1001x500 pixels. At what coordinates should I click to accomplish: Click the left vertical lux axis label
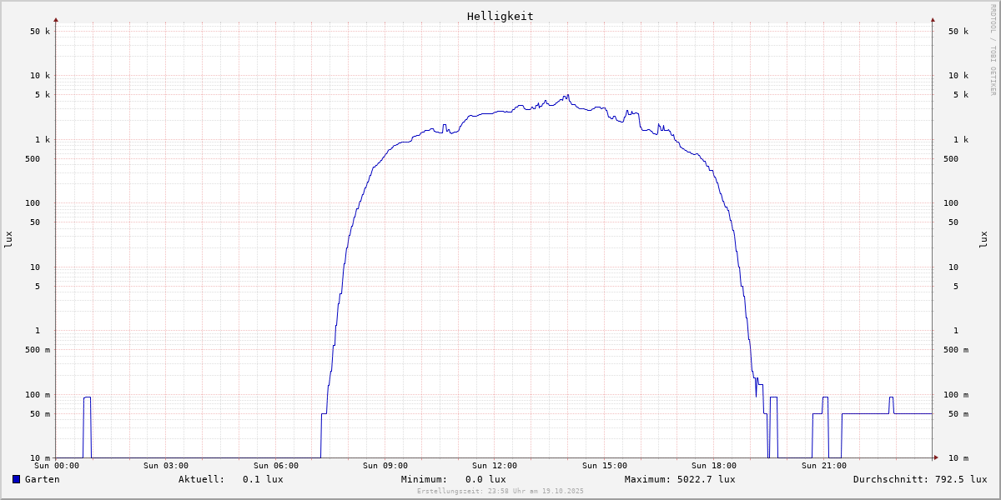pyautogui.click(x=8, y=239)
